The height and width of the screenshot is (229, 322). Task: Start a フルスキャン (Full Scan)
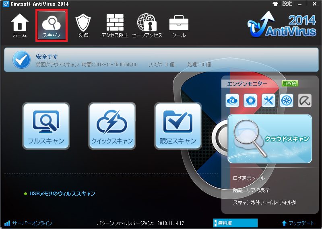46,126
